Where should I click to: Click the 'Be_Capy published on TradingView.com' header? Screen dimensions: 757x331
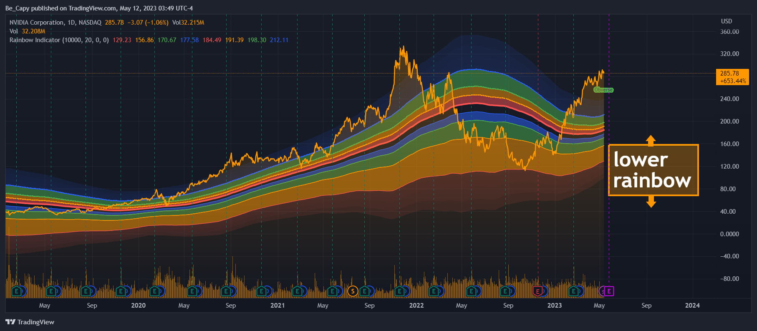click(x=61, y=8)
